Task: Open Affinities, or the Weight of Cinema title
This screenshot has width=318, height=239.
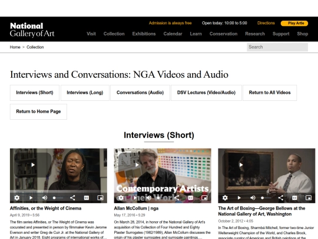Action: (x=45, y=208)
